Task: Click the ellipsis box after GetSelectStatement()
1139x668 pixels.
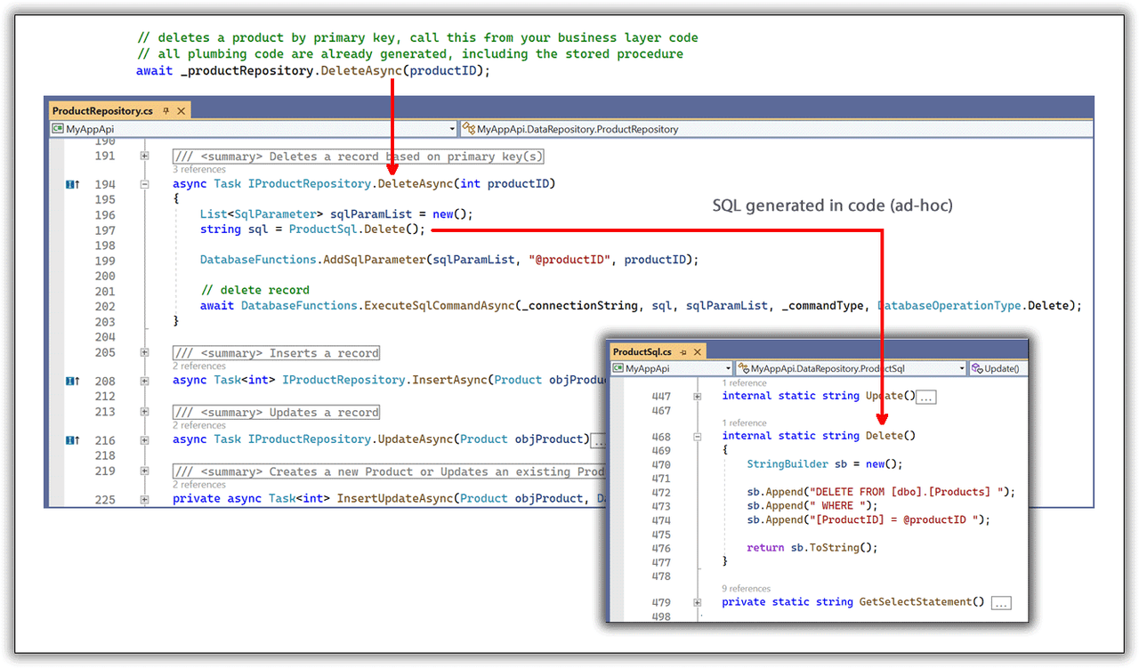Action: 1001,603
